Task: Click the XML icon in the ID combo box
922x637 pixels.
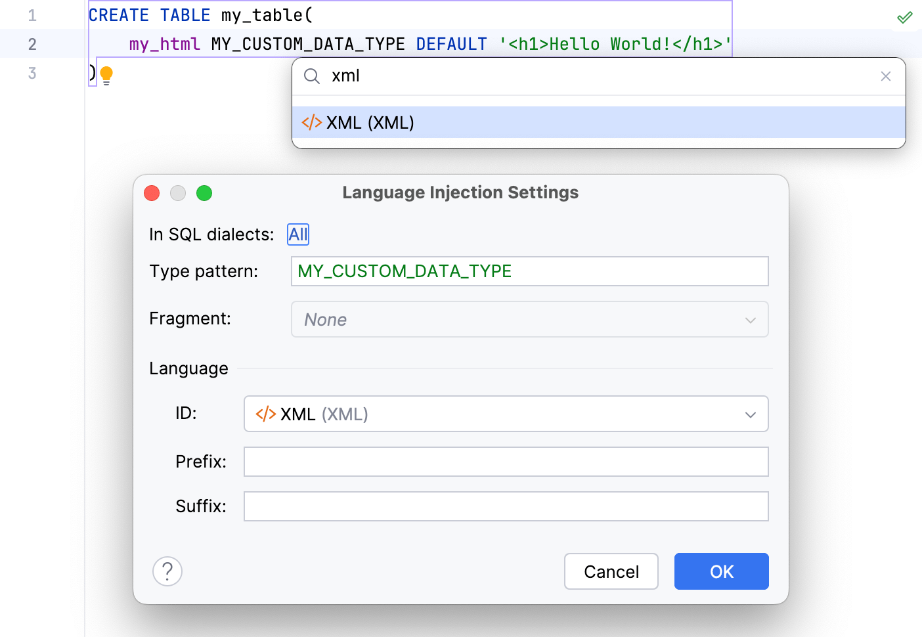Action: point(265,414)
